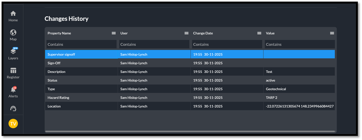Open the User column menu icon

pyautogui.click(x=186, y=33)
